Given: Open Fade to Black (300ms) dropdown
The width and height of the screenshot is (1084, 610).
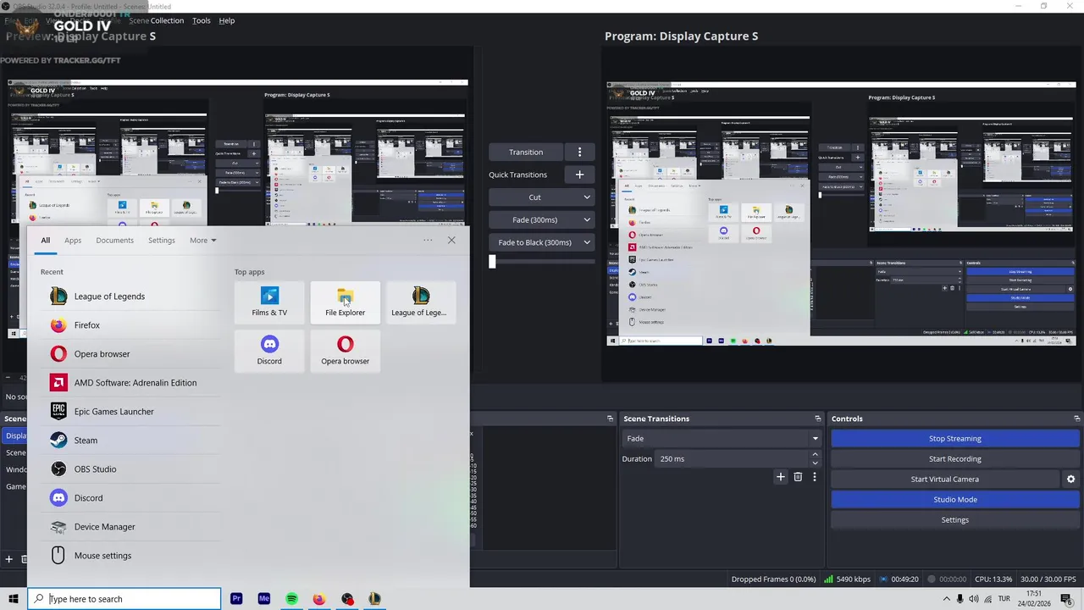Looking at the screenshot, I should [x=541, y=242].
